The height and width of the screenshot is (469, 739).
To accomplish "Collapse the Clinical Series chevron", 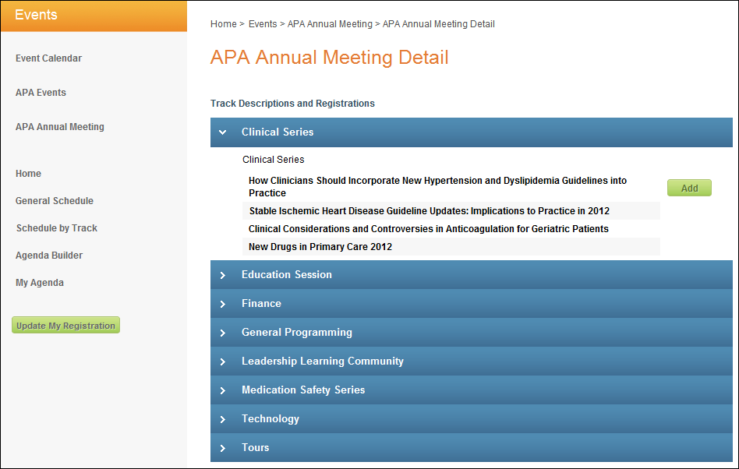I will (x=223, y=132).
